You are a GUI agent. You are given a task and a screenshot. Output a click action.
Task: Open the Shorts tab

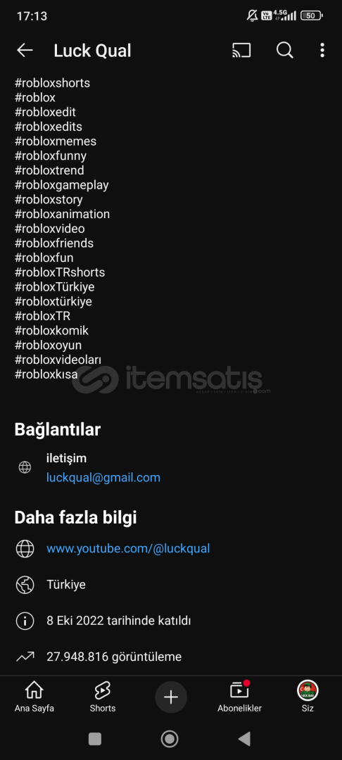[x=103, y=697]
